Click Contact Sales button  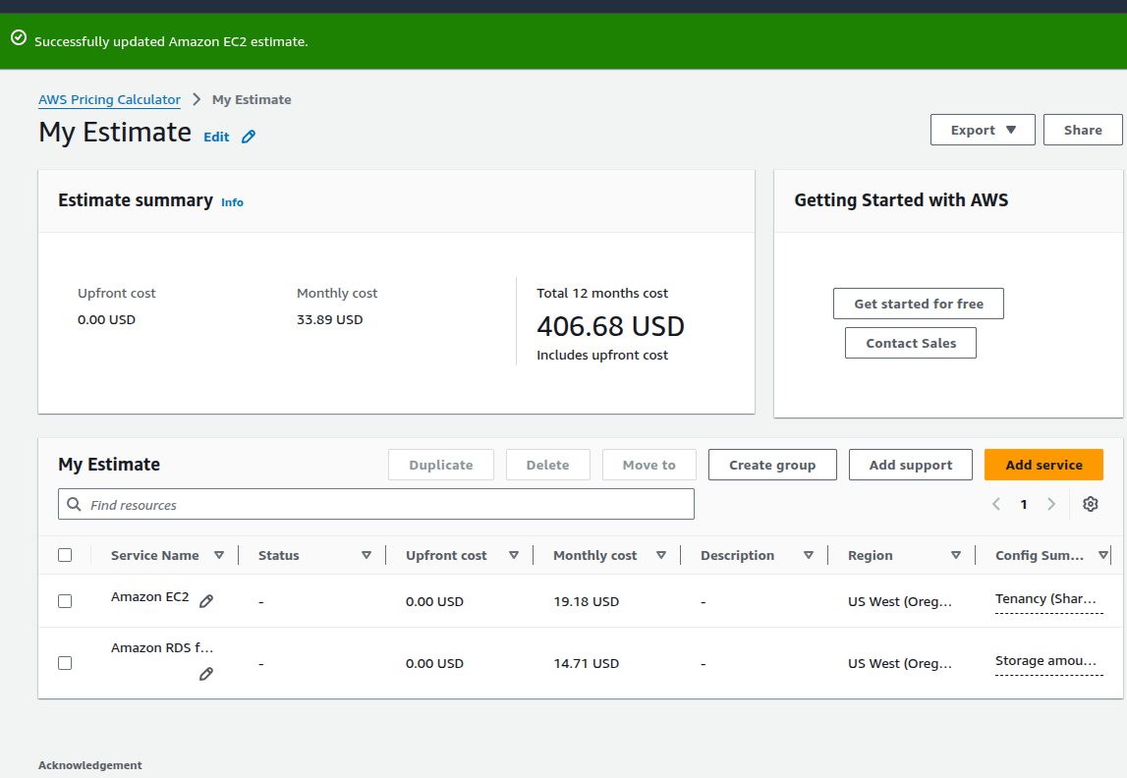(911, 344)
